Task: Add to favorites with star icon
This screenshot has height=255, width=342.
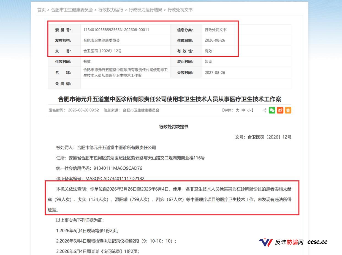Action: click(x=288, y=110)
